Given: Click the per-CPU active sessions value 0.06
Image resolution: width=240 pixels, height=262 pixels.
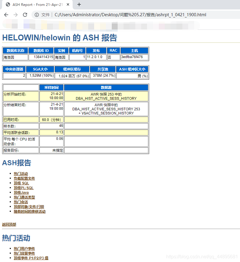Looking at the screenshot, I should pos(51,141).
